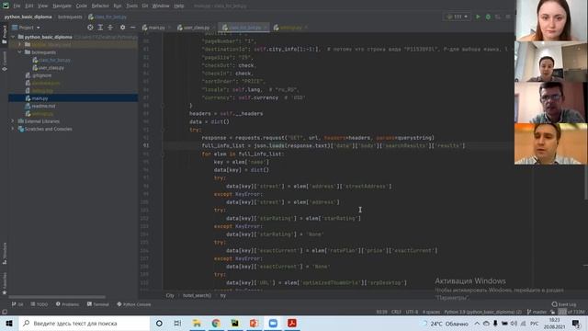Click CRLF line separator in status bar
588x331 pixels.
pyautogui.click(x=396, y=312)
